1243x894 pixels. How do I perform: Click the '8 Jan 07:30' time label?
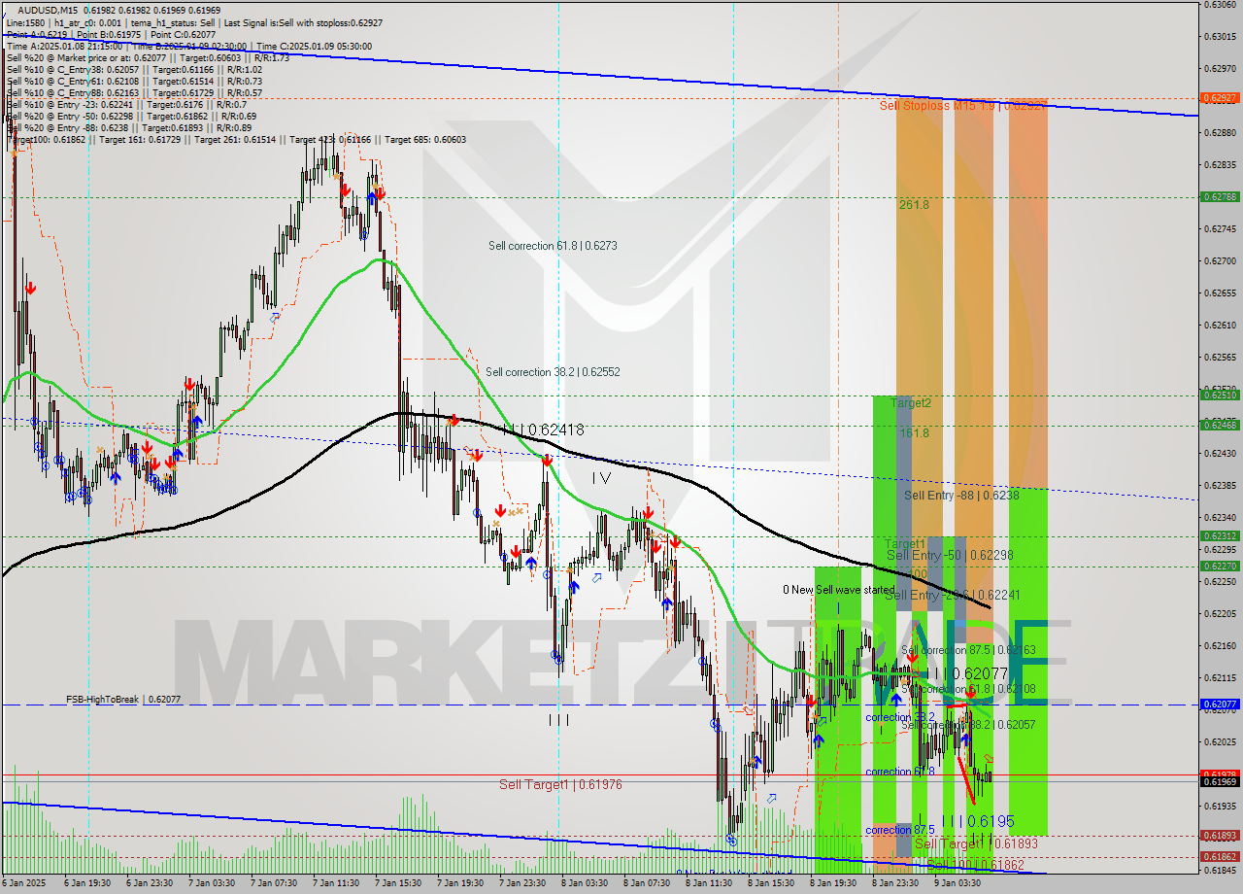(646, 884)
